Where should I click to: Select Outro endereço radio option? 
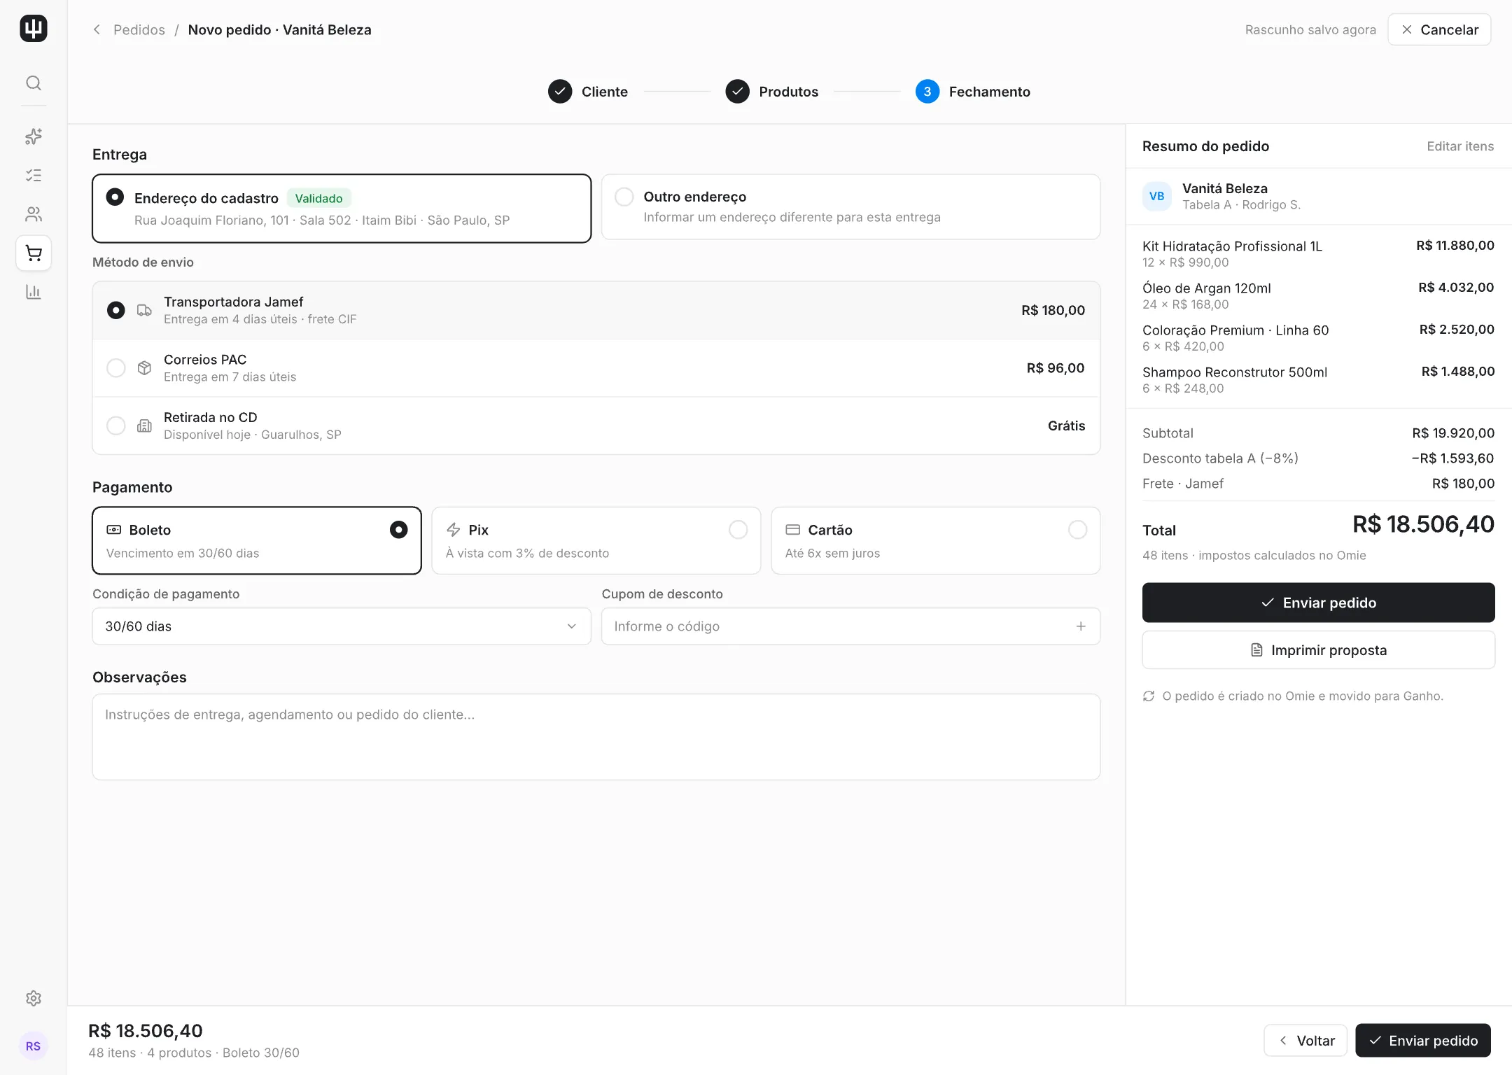pos(624,197)
